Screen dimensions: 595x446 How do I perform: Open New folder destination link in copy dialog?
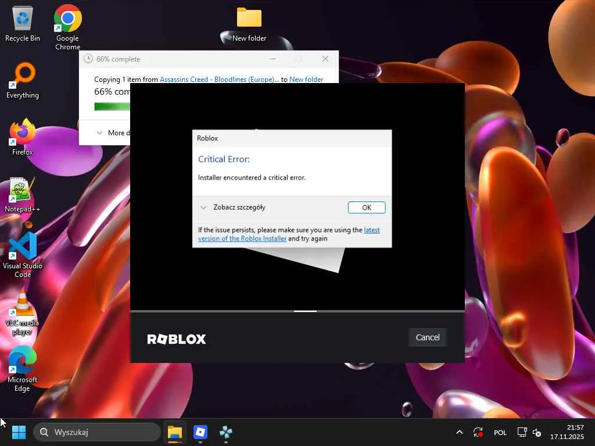(x=306, y=79)
